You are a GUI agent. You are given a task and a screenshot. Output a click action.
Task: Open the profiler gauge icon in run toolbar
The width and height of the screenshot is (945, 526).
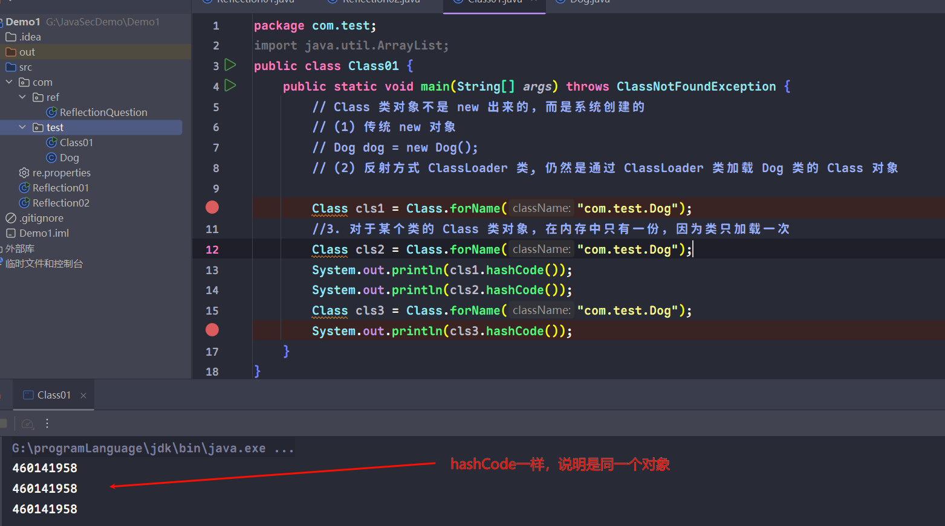(x=27, y=424)
